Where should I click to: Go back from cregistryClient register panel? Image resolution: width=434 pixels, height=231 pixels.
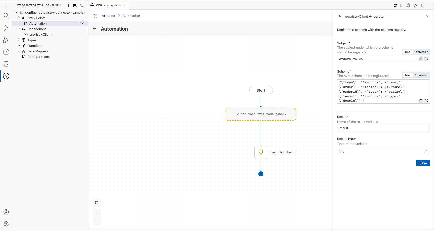click(x=340, y=16)
